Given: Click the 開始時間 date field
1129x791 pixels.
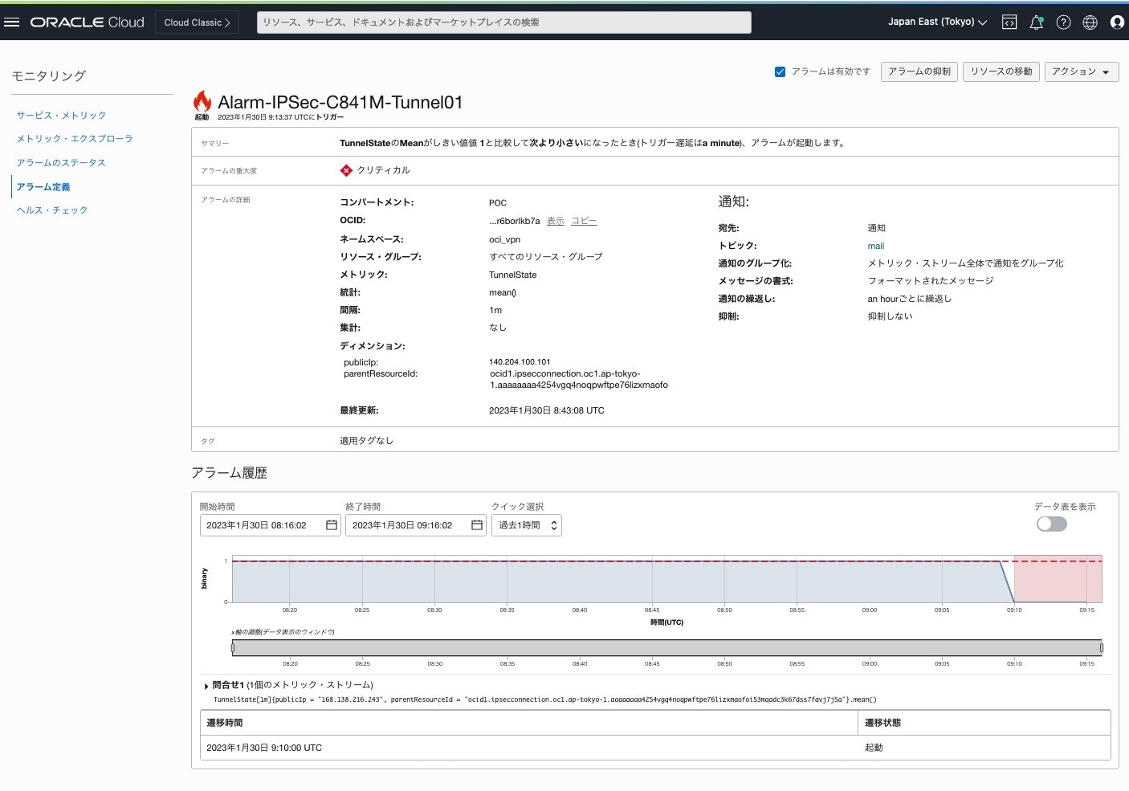Looking at the screenshot, I should tap(271, 525).
